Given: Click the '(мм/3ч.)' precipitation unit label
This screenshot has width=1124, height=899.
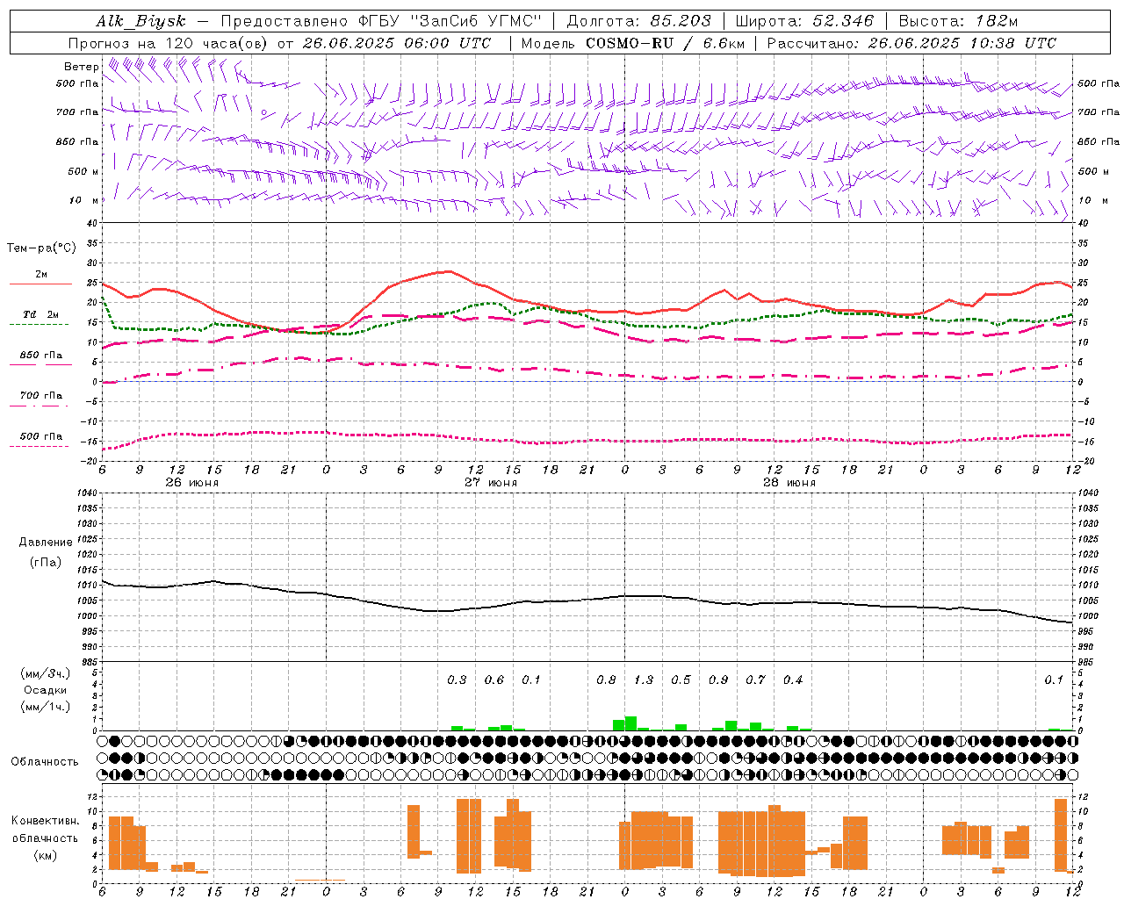Looking at the screenshot, I should (x=46, y=673).
